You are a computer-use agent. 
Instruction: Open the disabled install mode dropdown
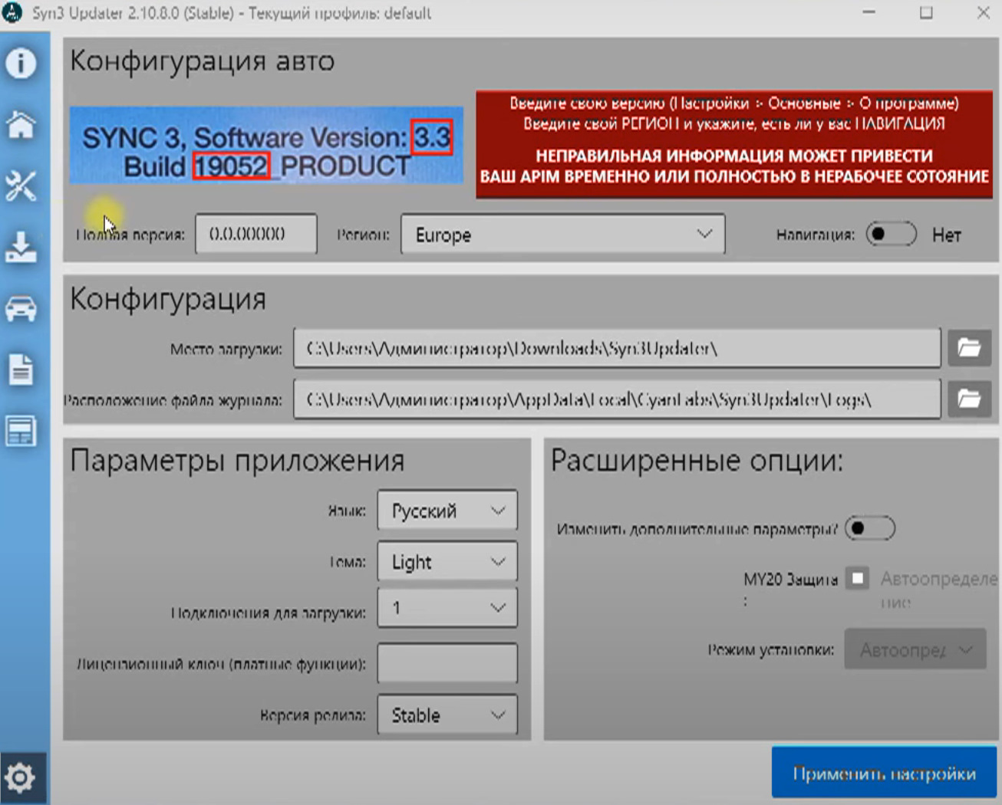tap(915, 649)
